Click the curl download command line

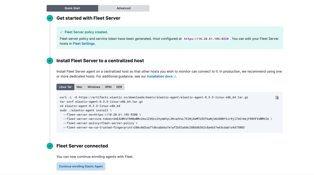tap(154, 97)
